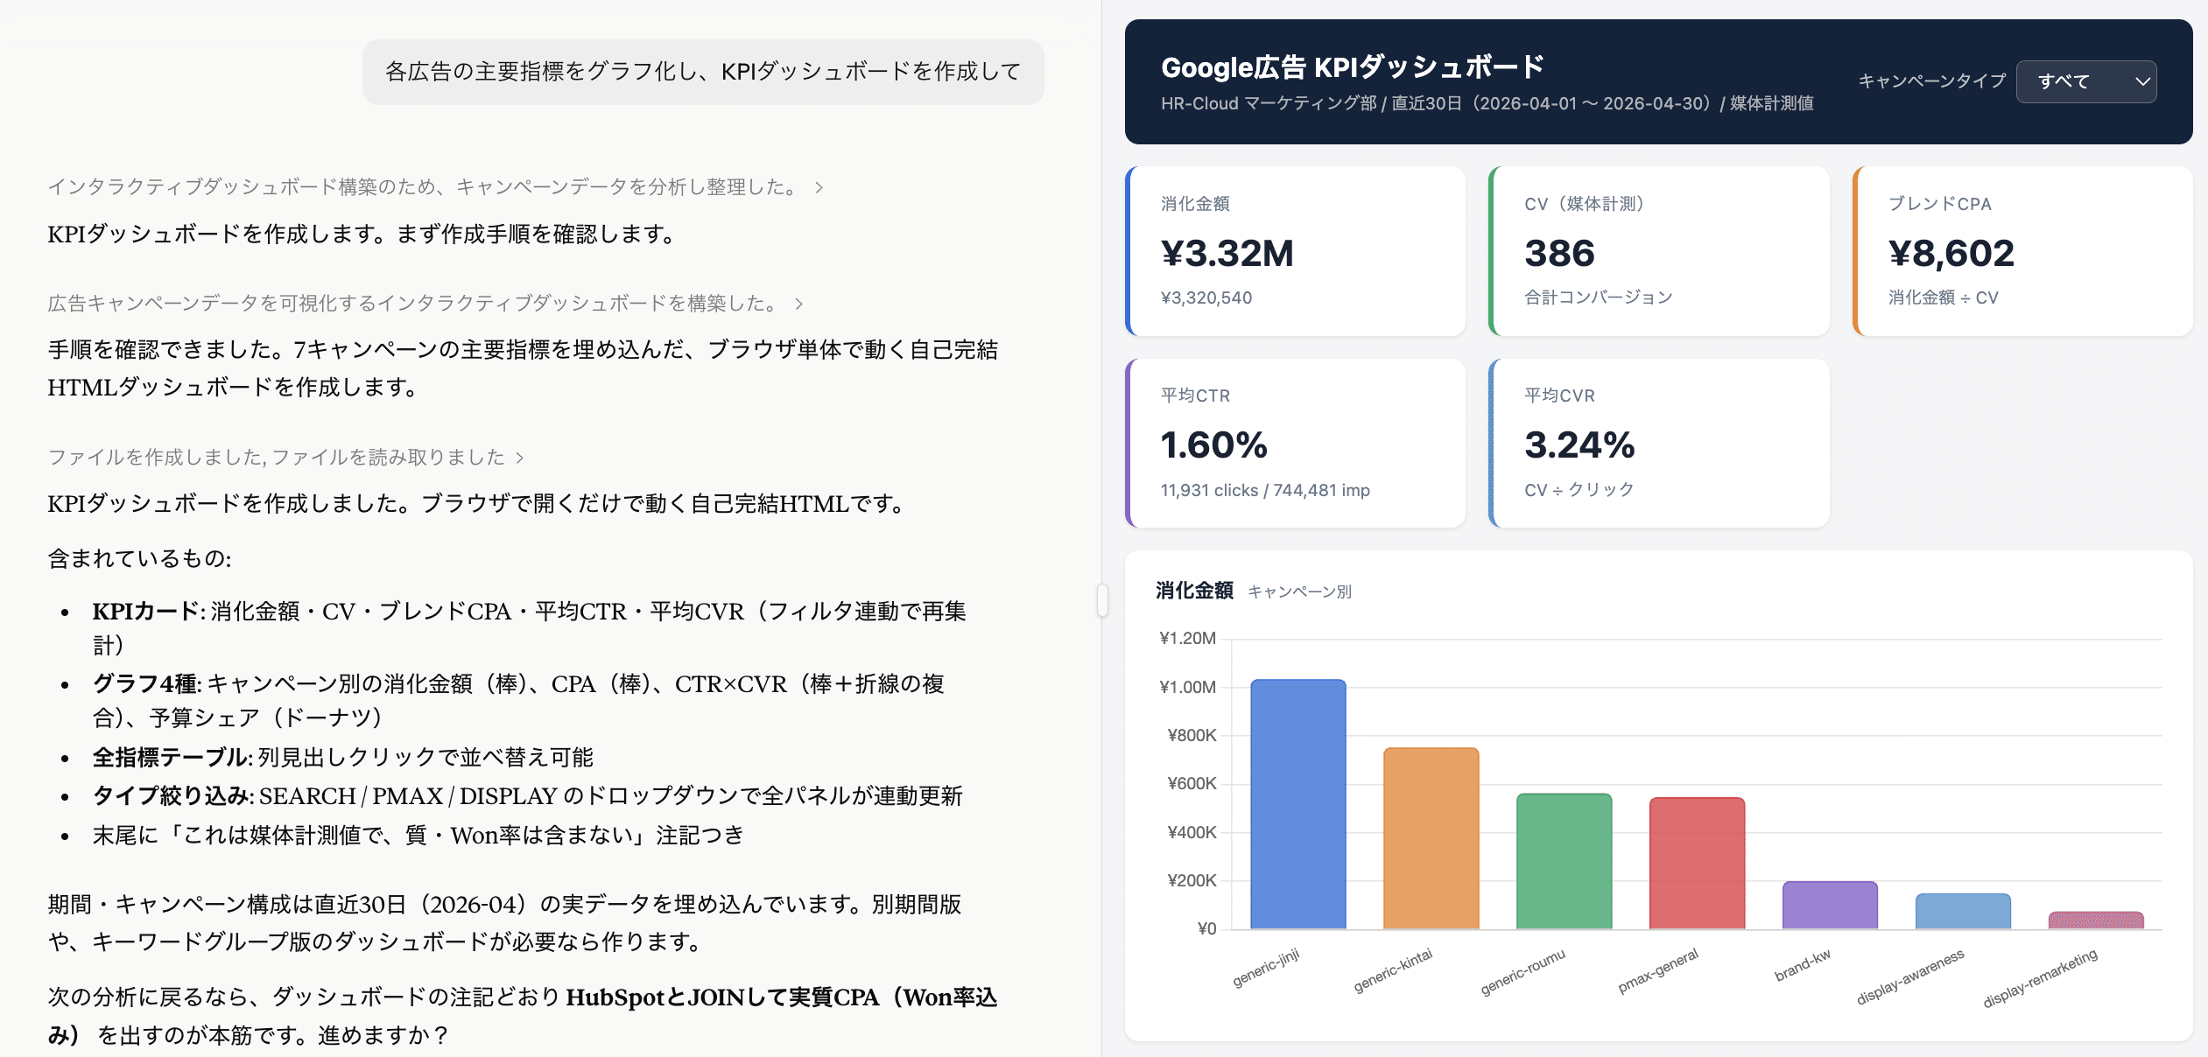Expand the 広告キャンペーンデータを可視化する summary line

tap(425, 303)
